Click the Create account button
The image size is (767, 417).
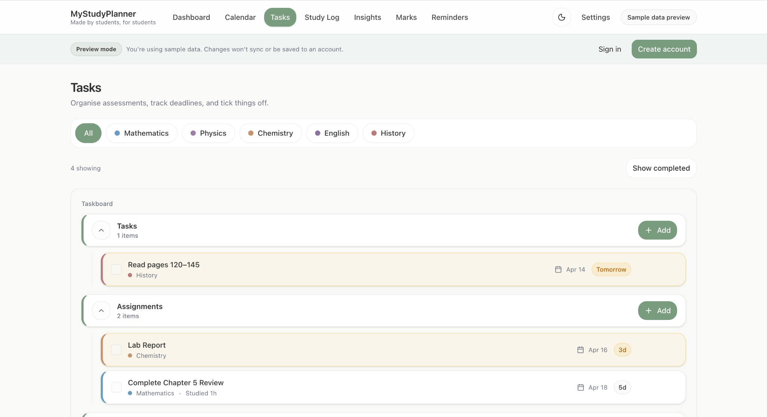click(664, 49)
